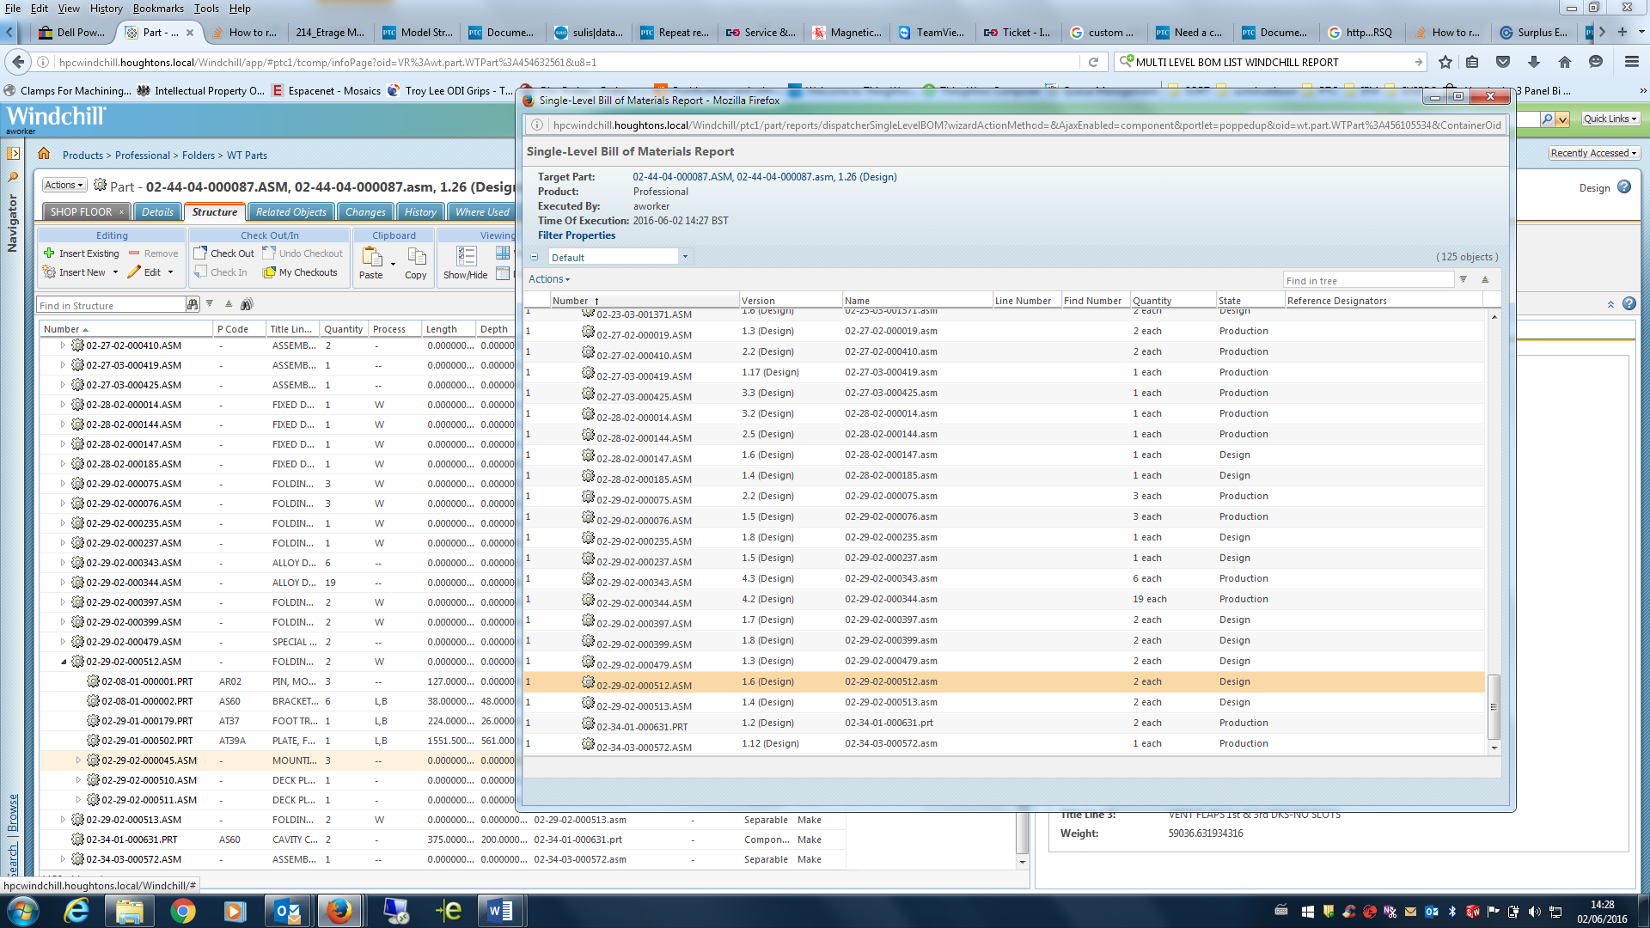Click the Insert Existing green plus icon
Image resolution: width=1650 pixels, height=928 pixels.
(49, 253)
